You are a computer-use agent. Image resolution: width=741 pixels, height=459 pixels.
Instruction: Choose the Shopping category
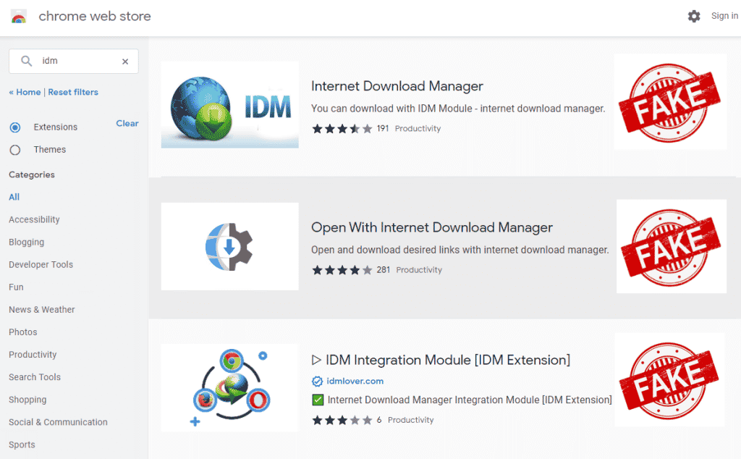pyautogui.click(x=27, y=400)
